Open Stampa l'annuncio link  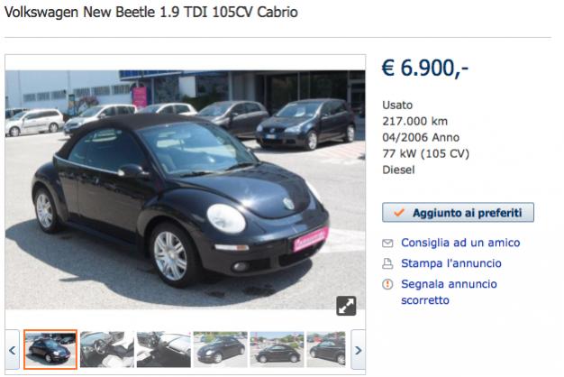click(451, 263)
